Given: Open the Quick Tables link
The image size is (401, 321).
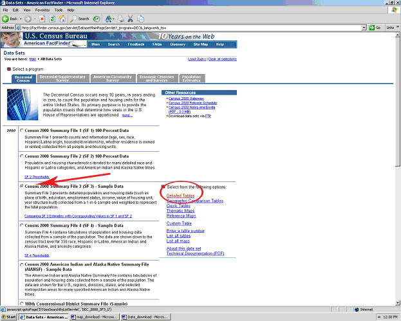Looking at the screenshot, I should [178, 206].
